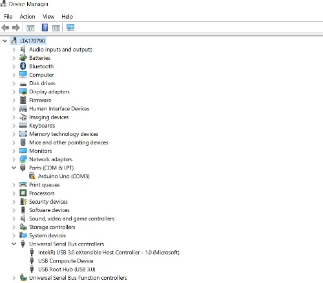
Task: Select the Disk drives label
Action: click(42, 83)
